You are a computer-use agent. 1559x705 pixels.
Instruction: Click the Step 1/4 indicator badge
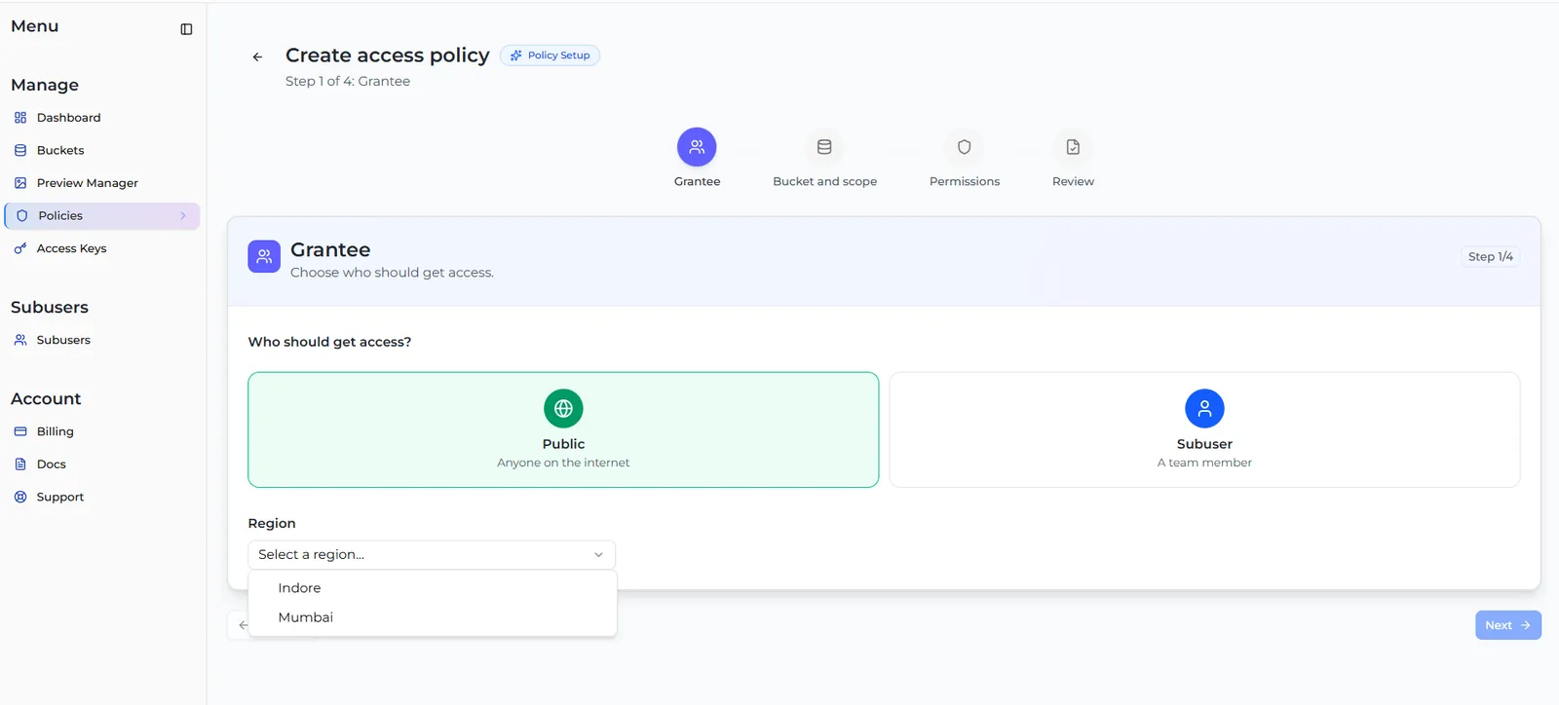tap(1490, 256)
